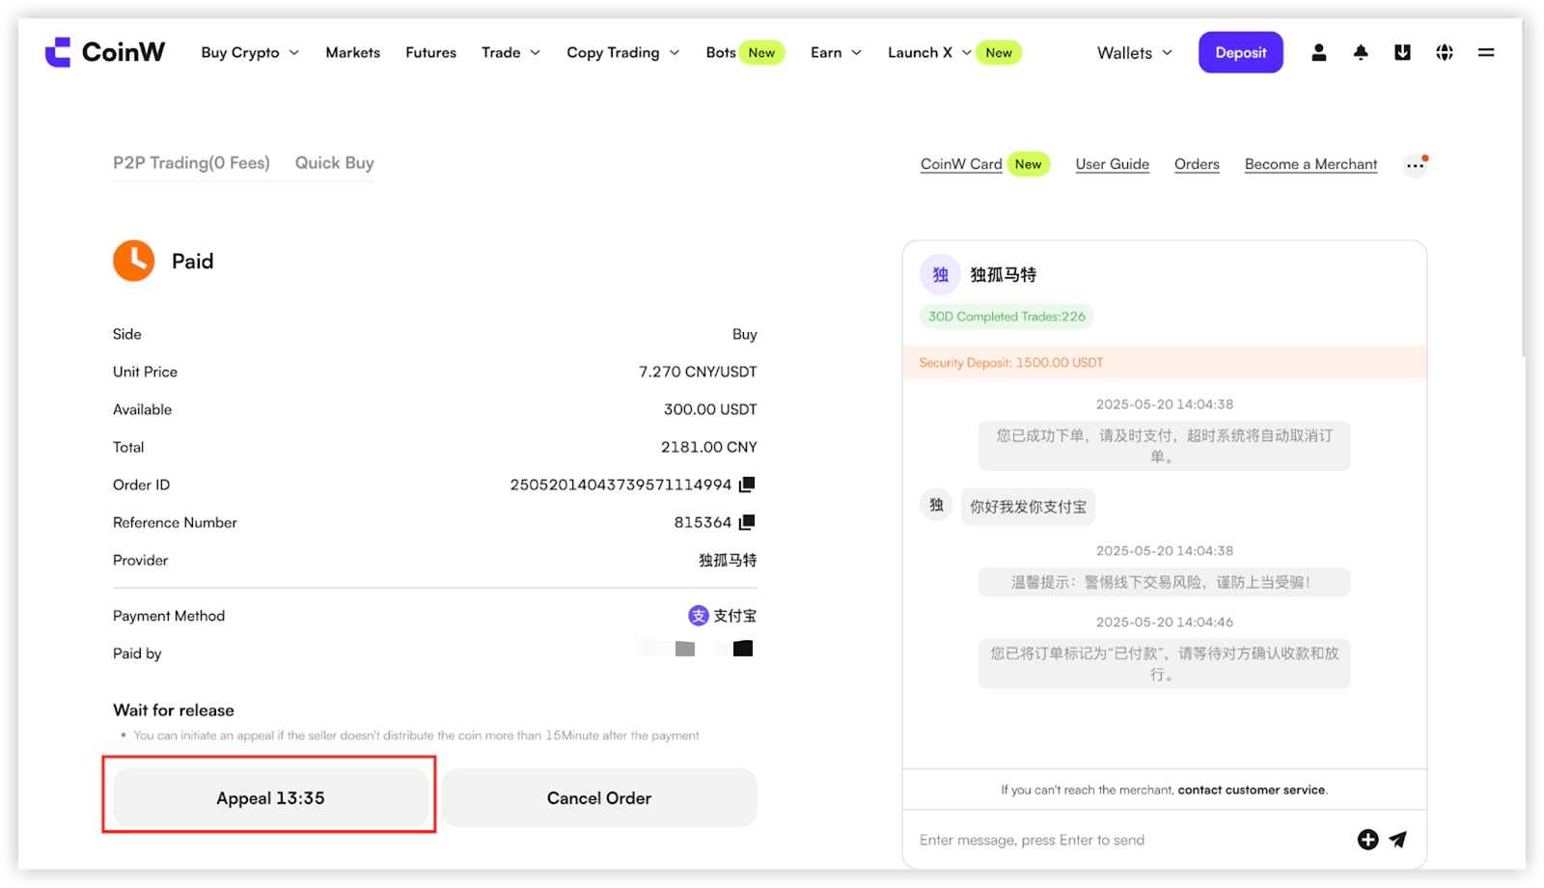Click the Cancel Order button
1544x888 pixels.
(x=599, y=798)
